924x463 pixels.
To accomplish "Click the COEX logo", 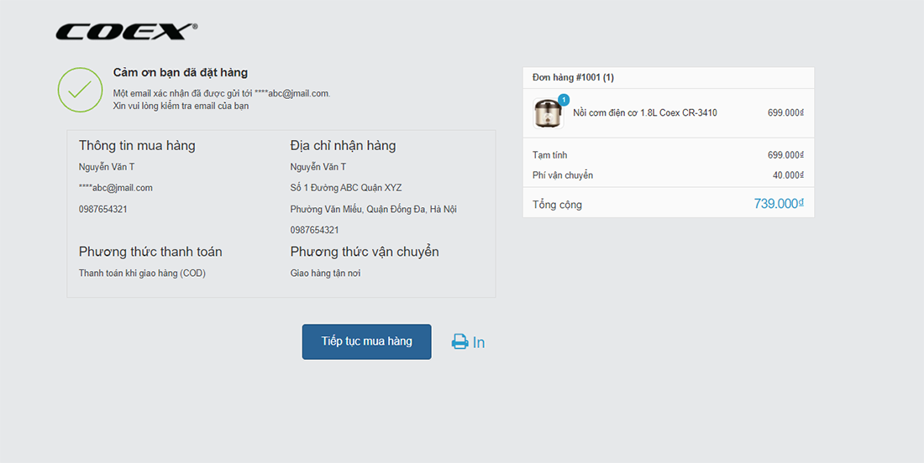I will (126, 32).
